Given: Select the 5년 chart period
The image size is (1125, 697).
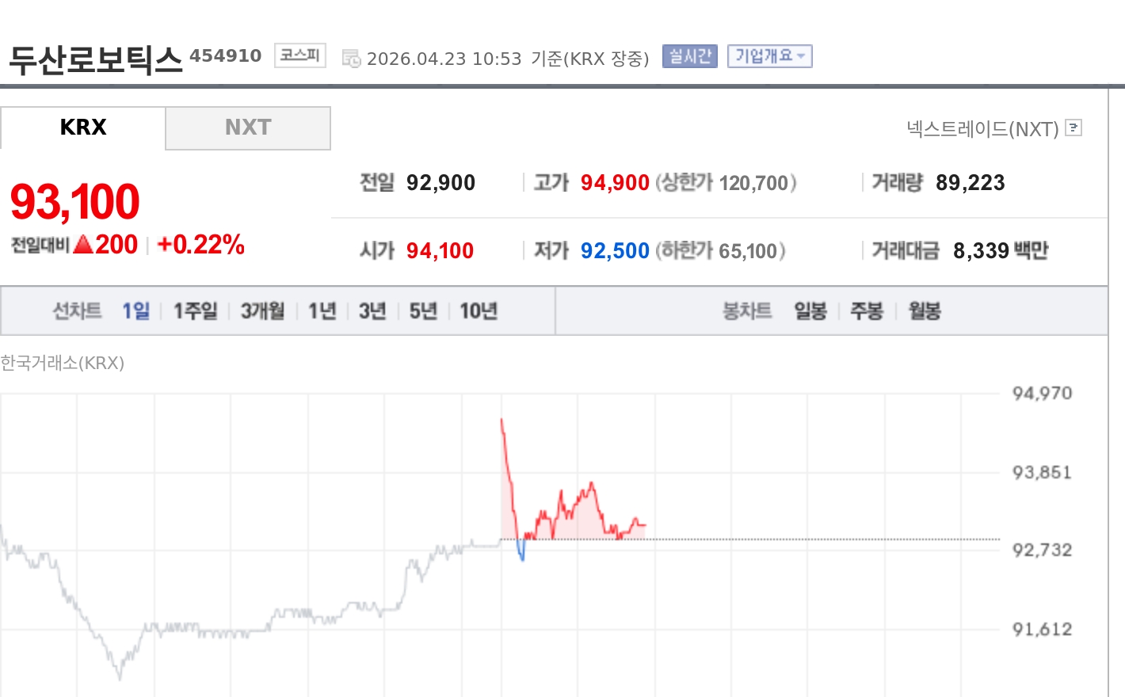Looking at the screenshot, I should (x=423, y=311).
